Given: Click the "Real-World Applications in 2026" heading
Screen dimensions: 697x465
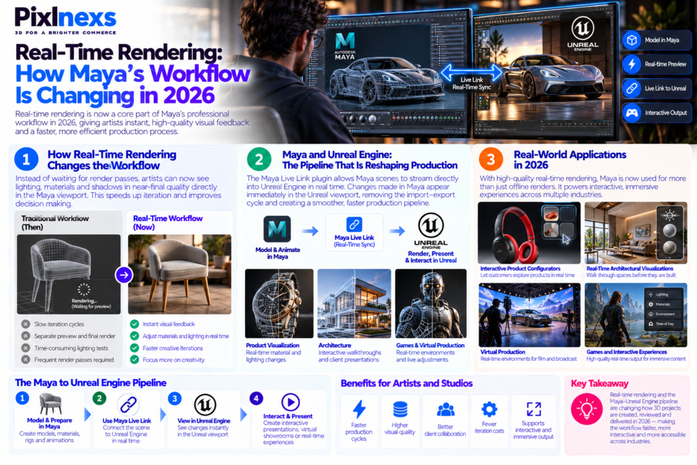Looking at the screenshot, I should (x=570, y=159).
